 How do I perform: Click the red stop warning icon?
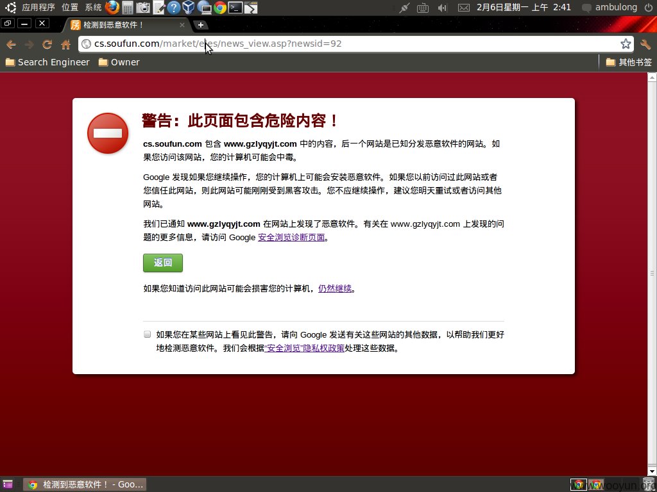coord(108,133)
